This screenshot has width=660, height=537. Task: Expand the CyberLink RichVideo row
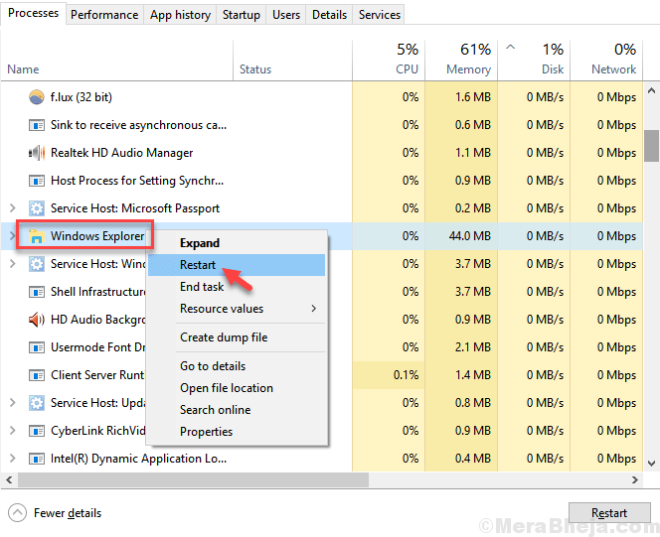pyautogui.click(x=13, y=430)
